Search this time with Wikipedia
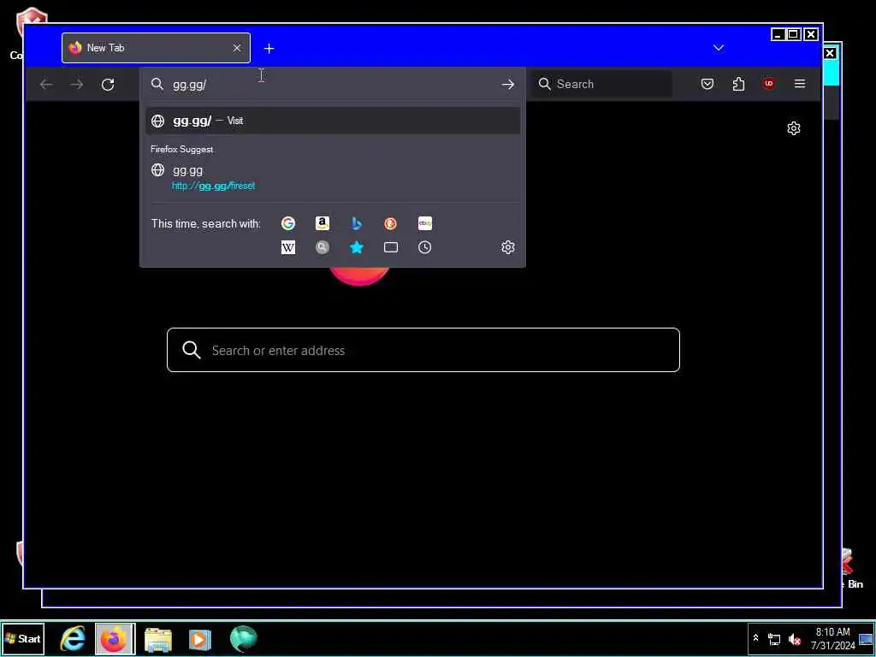The image size is (876, 657). (288, 247)
